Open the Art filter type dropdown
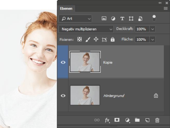Screen dimensions: 170x128 coord(75,19)
